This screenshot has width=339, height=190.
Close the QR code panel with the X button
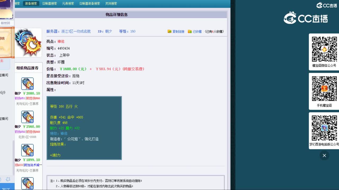pos(324,156)
